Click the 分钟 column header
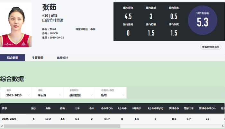 click(x=48, y=108)
